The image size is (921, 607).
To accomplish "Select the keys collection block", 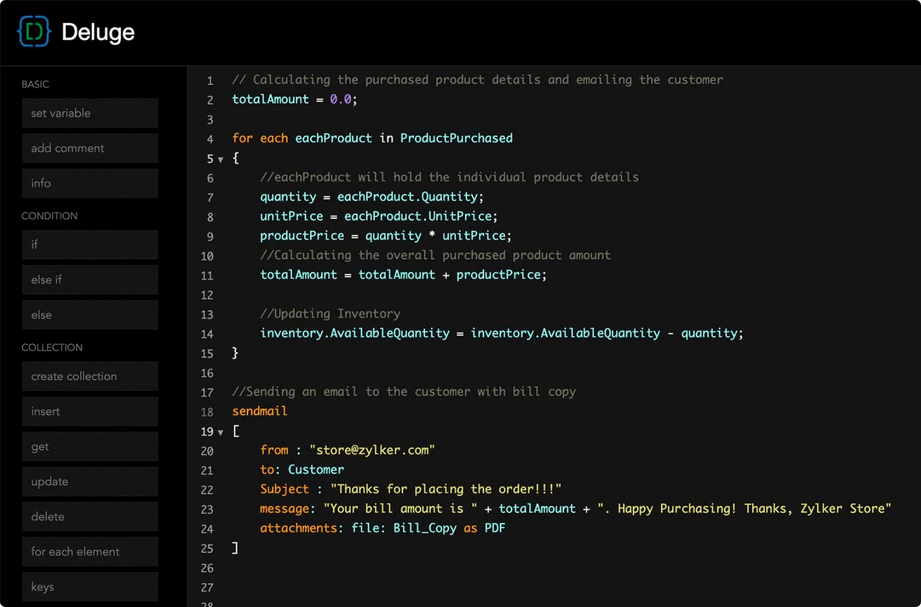I will pos(90,587).
